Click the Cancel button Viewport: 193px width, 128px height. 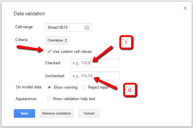(x=89, y=113)
